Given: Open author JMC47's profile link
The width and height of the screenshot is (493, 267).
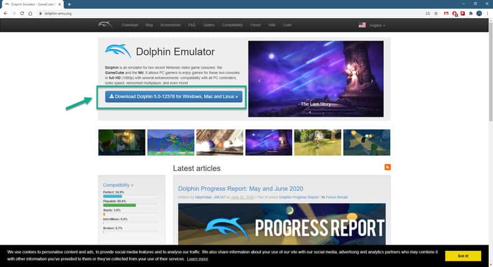Looking at the screenshot, I should pos(219,197).
